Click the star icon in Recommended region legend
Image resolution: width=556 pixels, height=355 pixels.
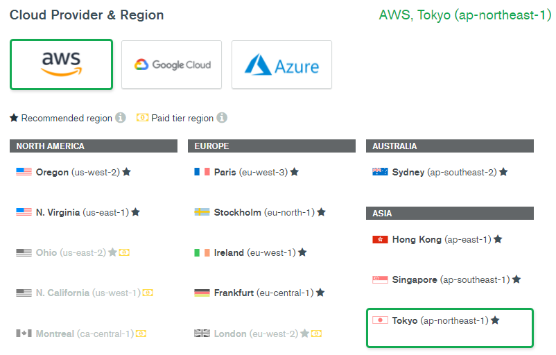[x=14, y=117]
